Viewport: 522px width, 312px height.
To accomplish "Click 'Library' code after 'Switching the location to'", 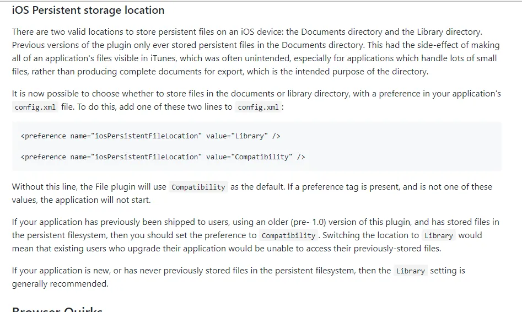I will tap(439, 236).
